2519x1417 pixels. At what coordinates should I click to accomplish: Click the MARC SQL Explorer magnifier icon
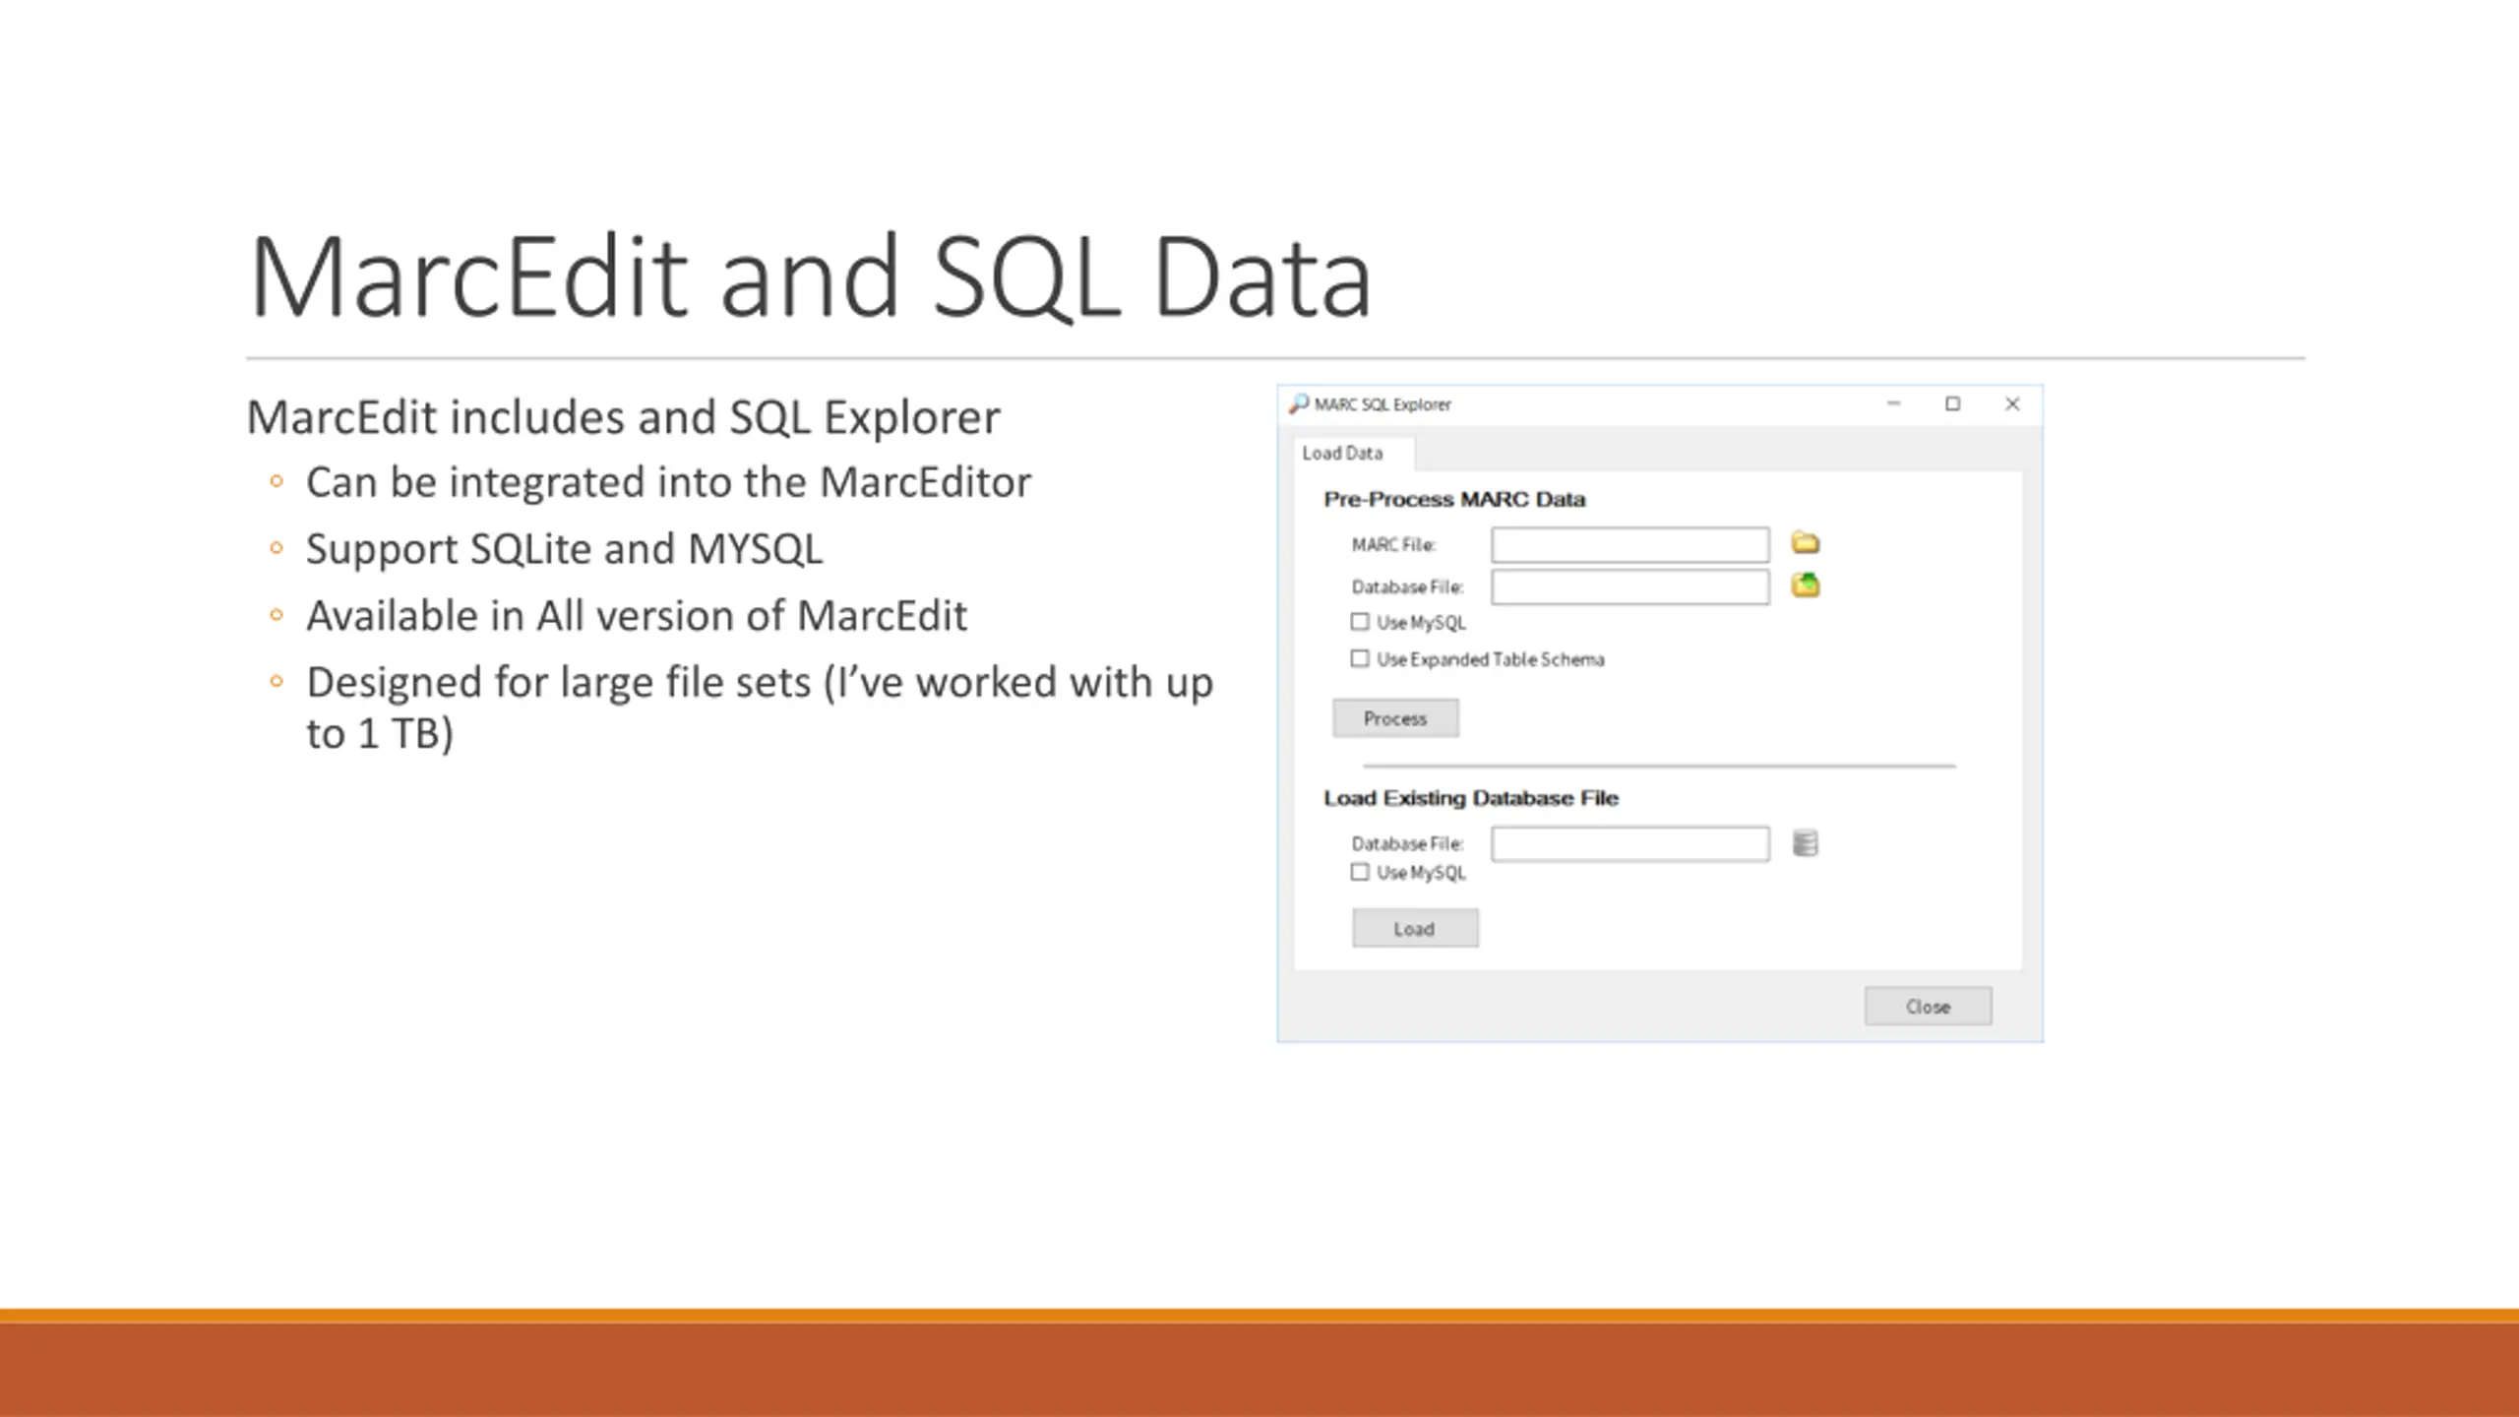point(1299,403)
